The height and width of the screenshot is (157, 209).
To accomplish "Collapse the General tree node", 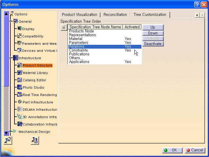I will [11, 21].
